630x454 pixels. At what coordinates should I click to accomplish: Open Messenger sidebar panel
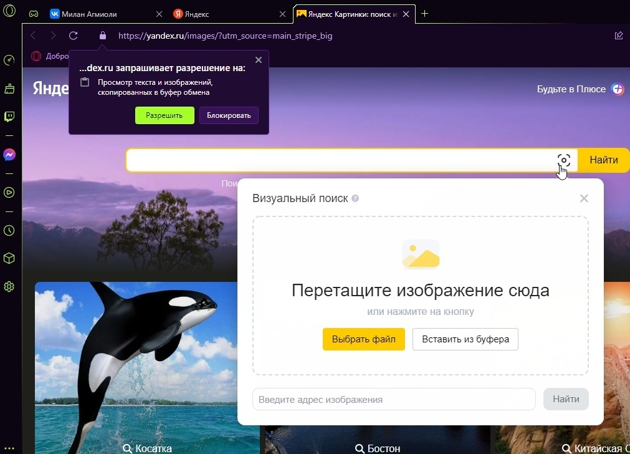9,155
